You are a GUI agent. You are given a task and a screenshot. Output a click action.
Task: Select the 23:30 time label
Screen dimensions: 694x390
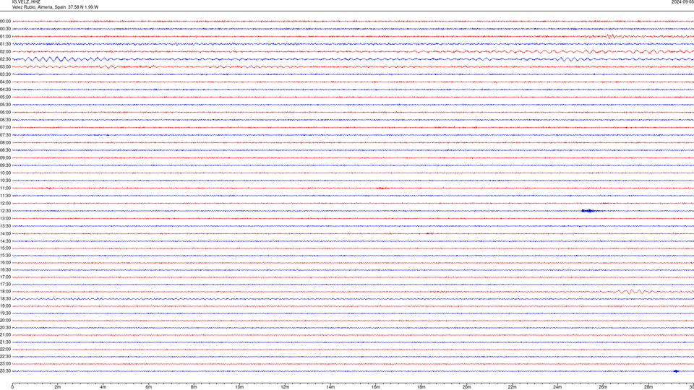pyautogui.click(x=5, y=371)
